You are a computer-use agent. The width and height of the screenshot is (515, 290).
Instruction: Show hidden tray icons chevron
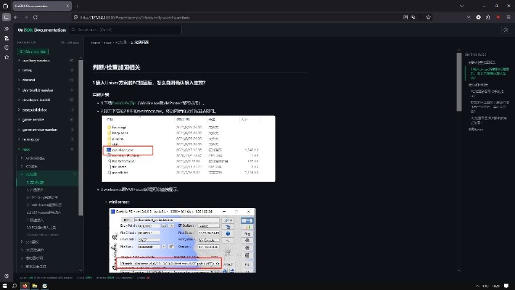(478, 286)
